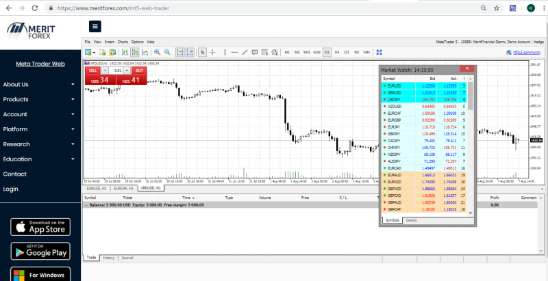Zoom out on the chart
Image resolution: width=548 pixels, height=281 pixels.
167,52
